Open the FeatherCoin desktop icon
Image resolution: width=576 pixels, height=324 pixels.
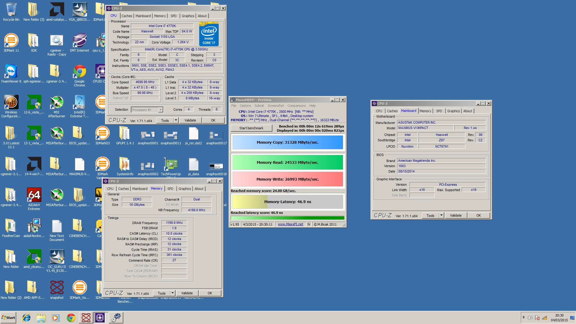11,228
